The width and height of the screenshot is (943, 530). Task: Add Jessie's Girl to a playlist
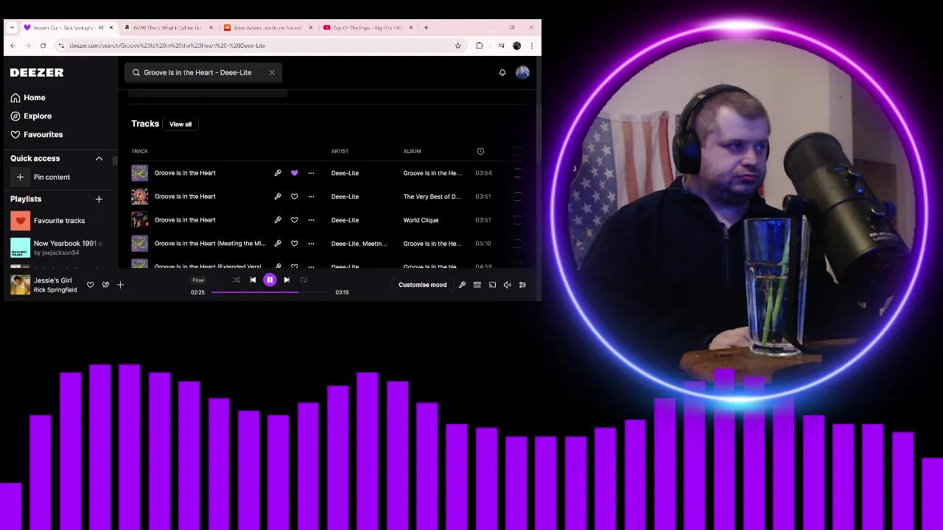click(120, 285)
